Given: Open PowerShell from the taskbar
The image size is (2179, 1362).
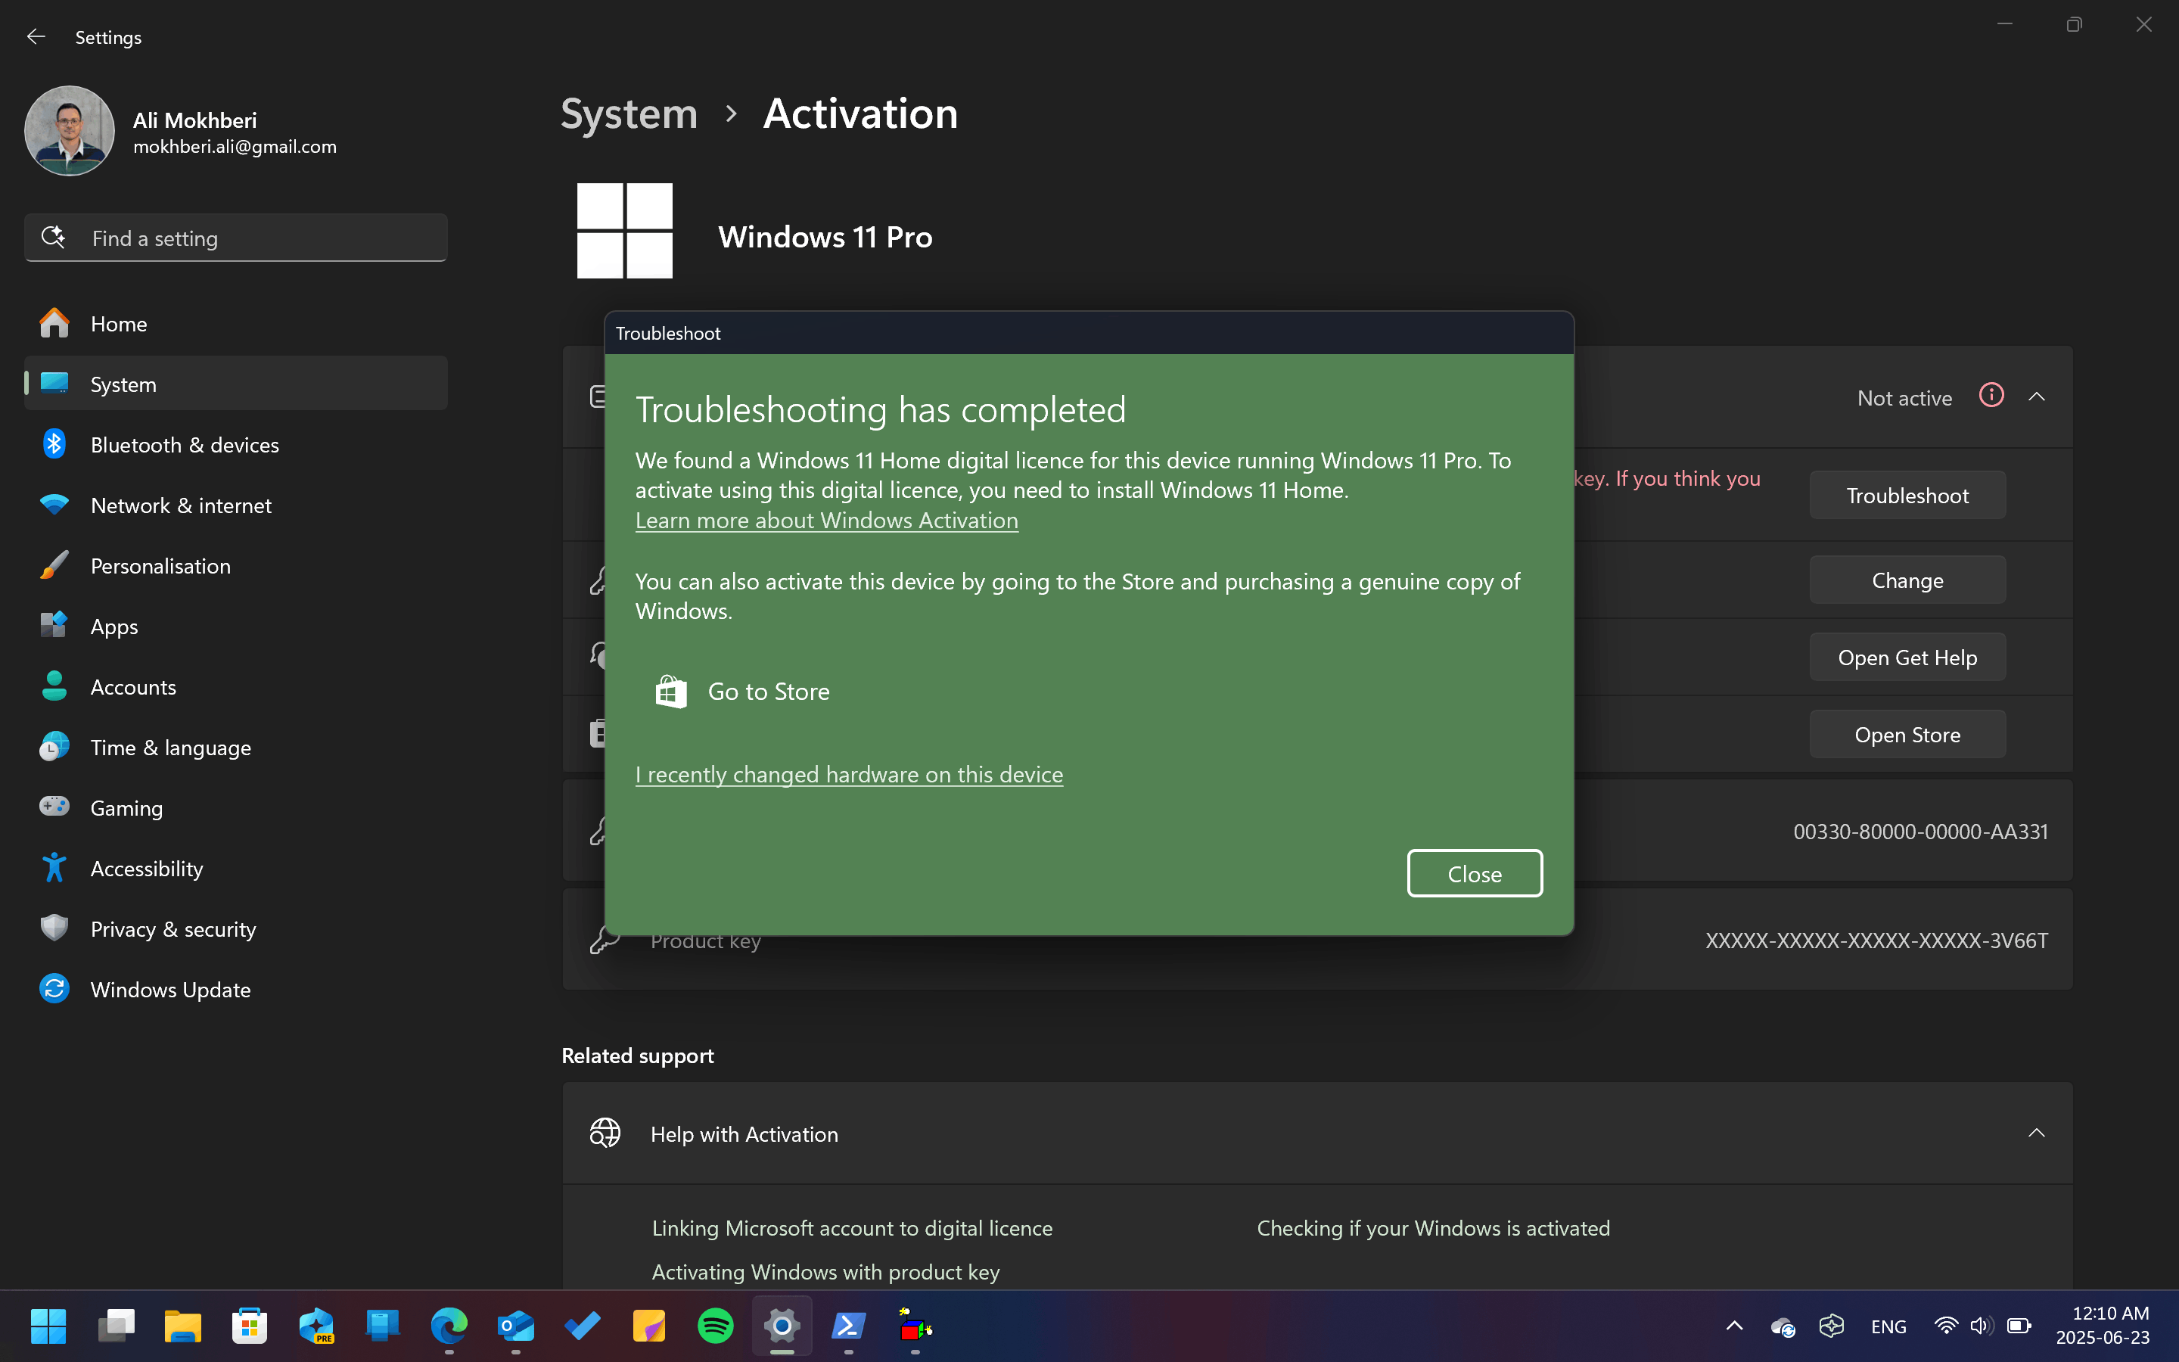Looking at the screenshot, I should [x=848, y=1326].
